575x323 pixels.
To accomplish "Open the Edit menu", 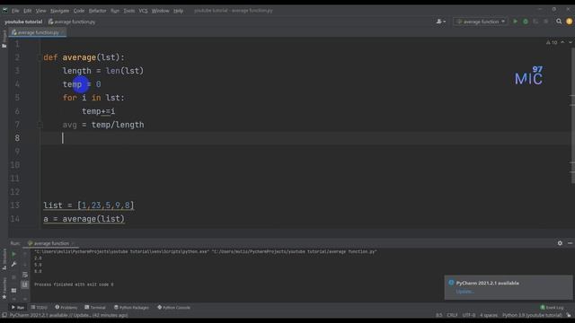I will tap(28, 11).
